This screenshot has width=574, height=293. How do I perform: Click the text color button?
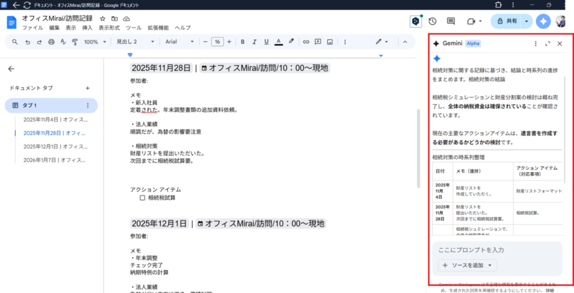(x=280, y=42)
